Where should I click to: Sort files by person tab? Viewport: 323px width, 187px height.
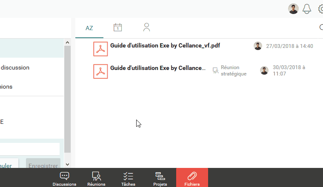(146, 28)
